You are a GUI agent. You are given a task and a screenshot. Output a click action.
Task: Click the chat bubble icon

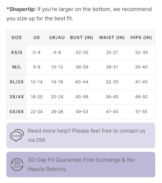[17, 135]
